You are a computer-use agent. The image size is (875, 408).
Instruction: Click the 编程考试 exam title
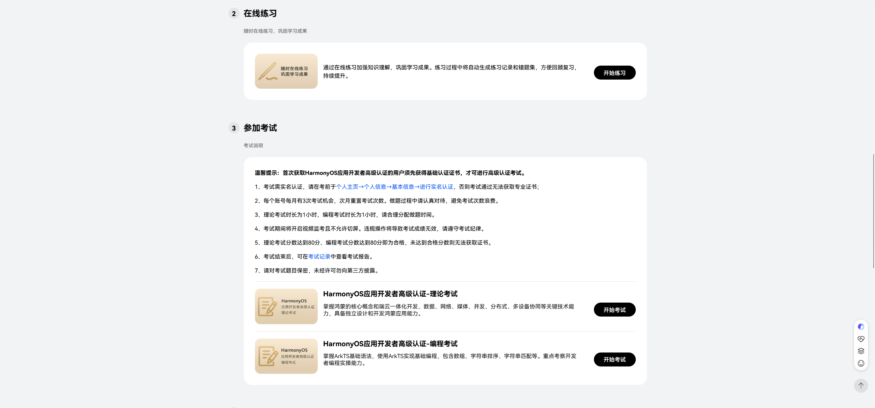tap(390, 344)
